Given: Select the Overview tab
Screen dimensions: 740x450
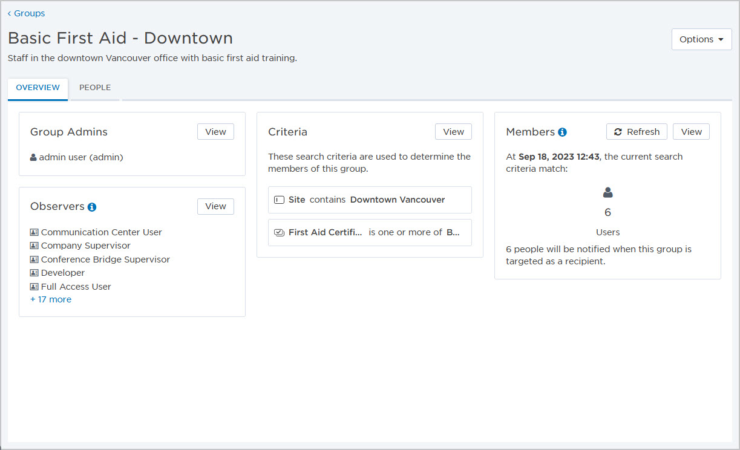Looking at the screenshot, I should [x=38, y=88].
